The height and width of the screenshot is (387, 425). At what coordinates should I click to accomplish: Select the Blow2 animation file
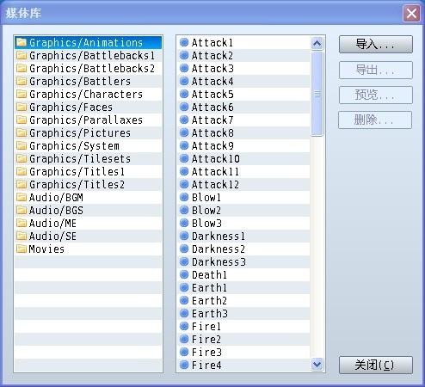[x=243, y=210]
